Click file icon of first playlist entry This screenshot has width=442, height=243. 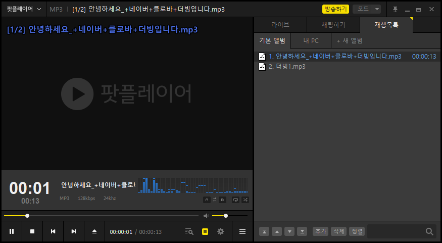click(262, 57)
